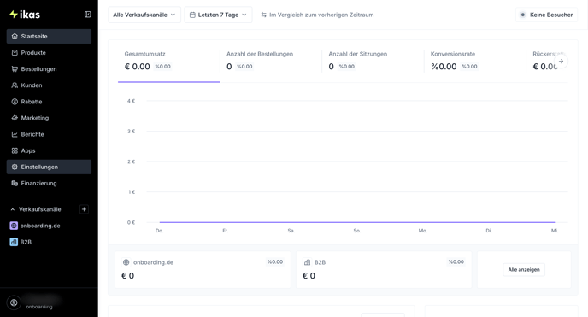Open Bestellungen cart icon in sidebar
The image size is (588, 317).
tap(15, 69)
